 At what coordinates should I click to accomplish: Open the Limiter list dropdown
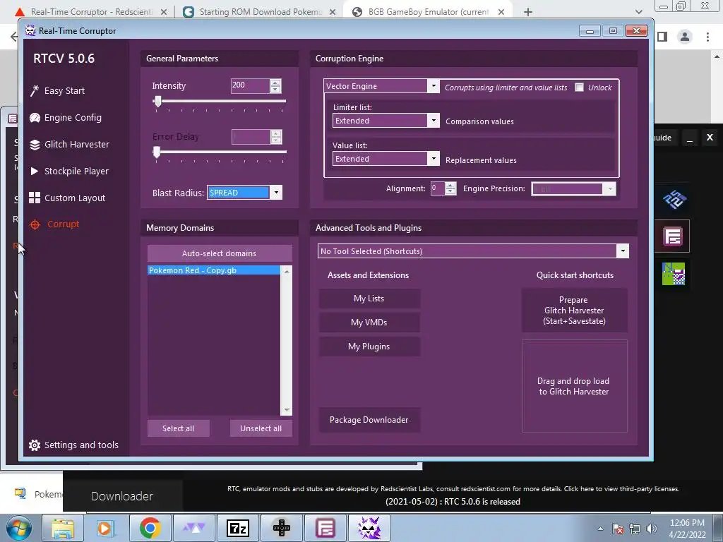click(x=433, y=121)
